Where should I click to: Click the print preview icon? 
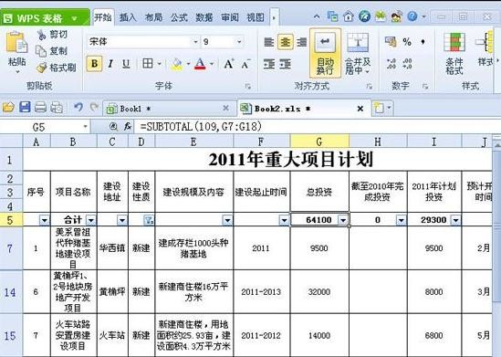click(57, 108)
